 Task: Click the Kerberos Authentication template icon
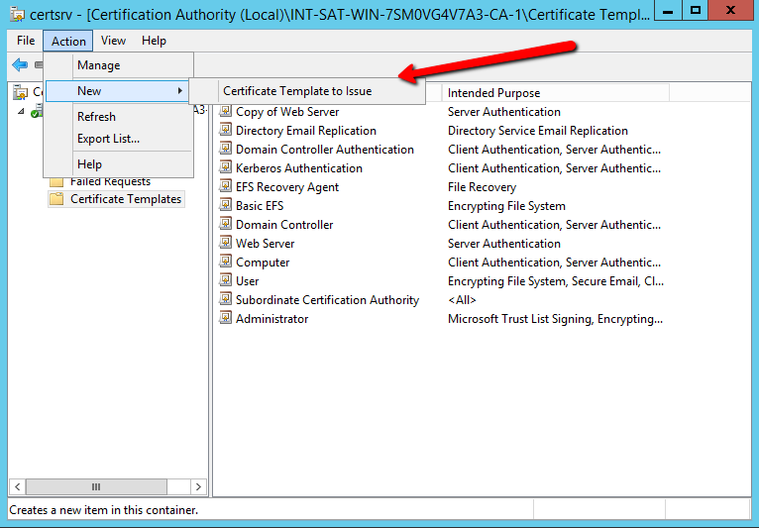(225, 168)
